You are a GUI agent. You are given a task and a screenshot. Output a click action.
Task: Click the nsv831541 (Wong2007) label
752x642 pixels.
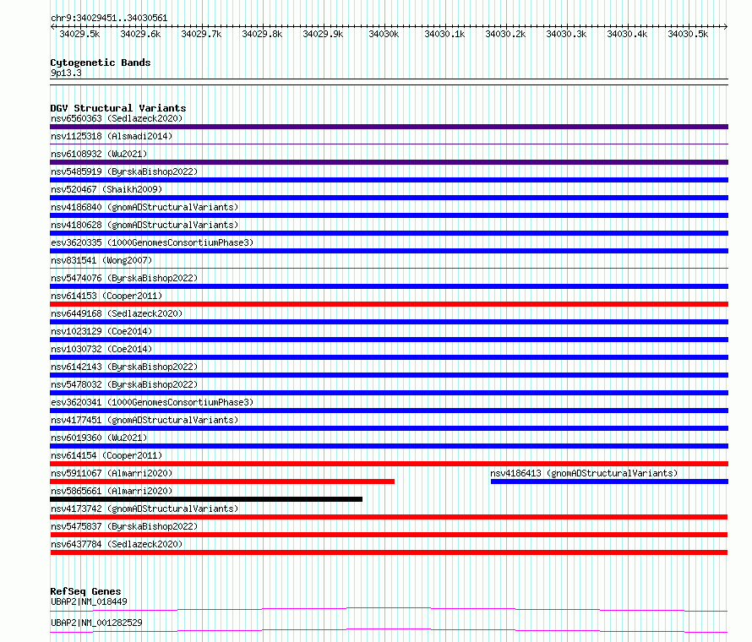tap(101, 260)
